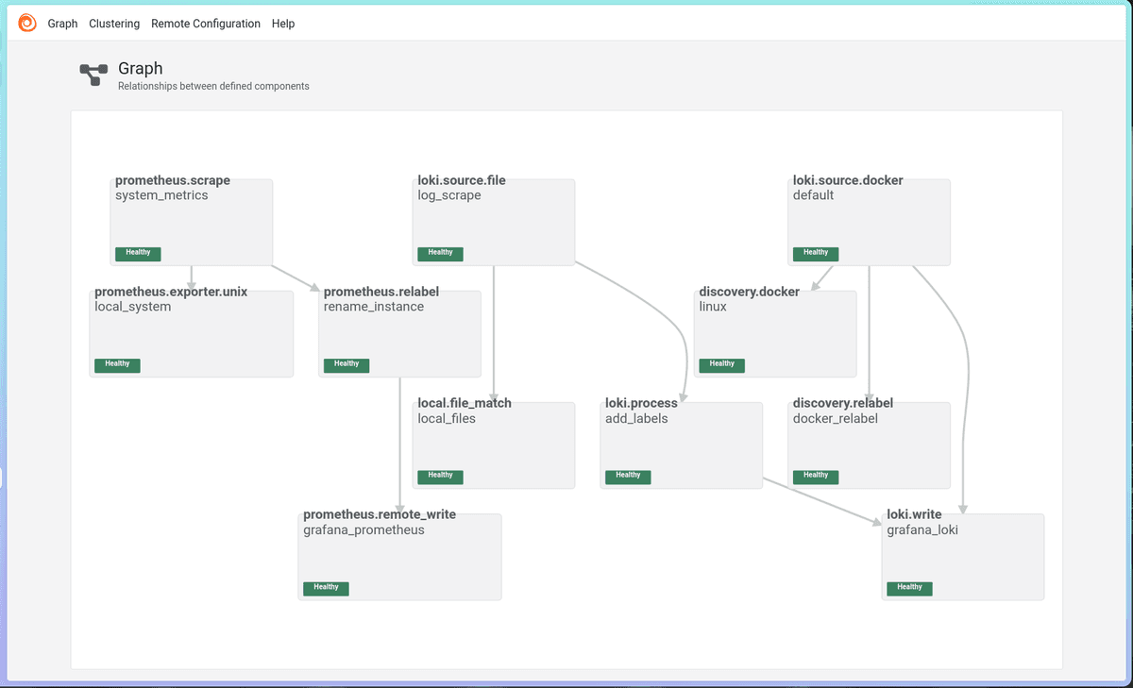
Task: Click Healthy badge on grafana_loki node
Action: click(909, 588)
